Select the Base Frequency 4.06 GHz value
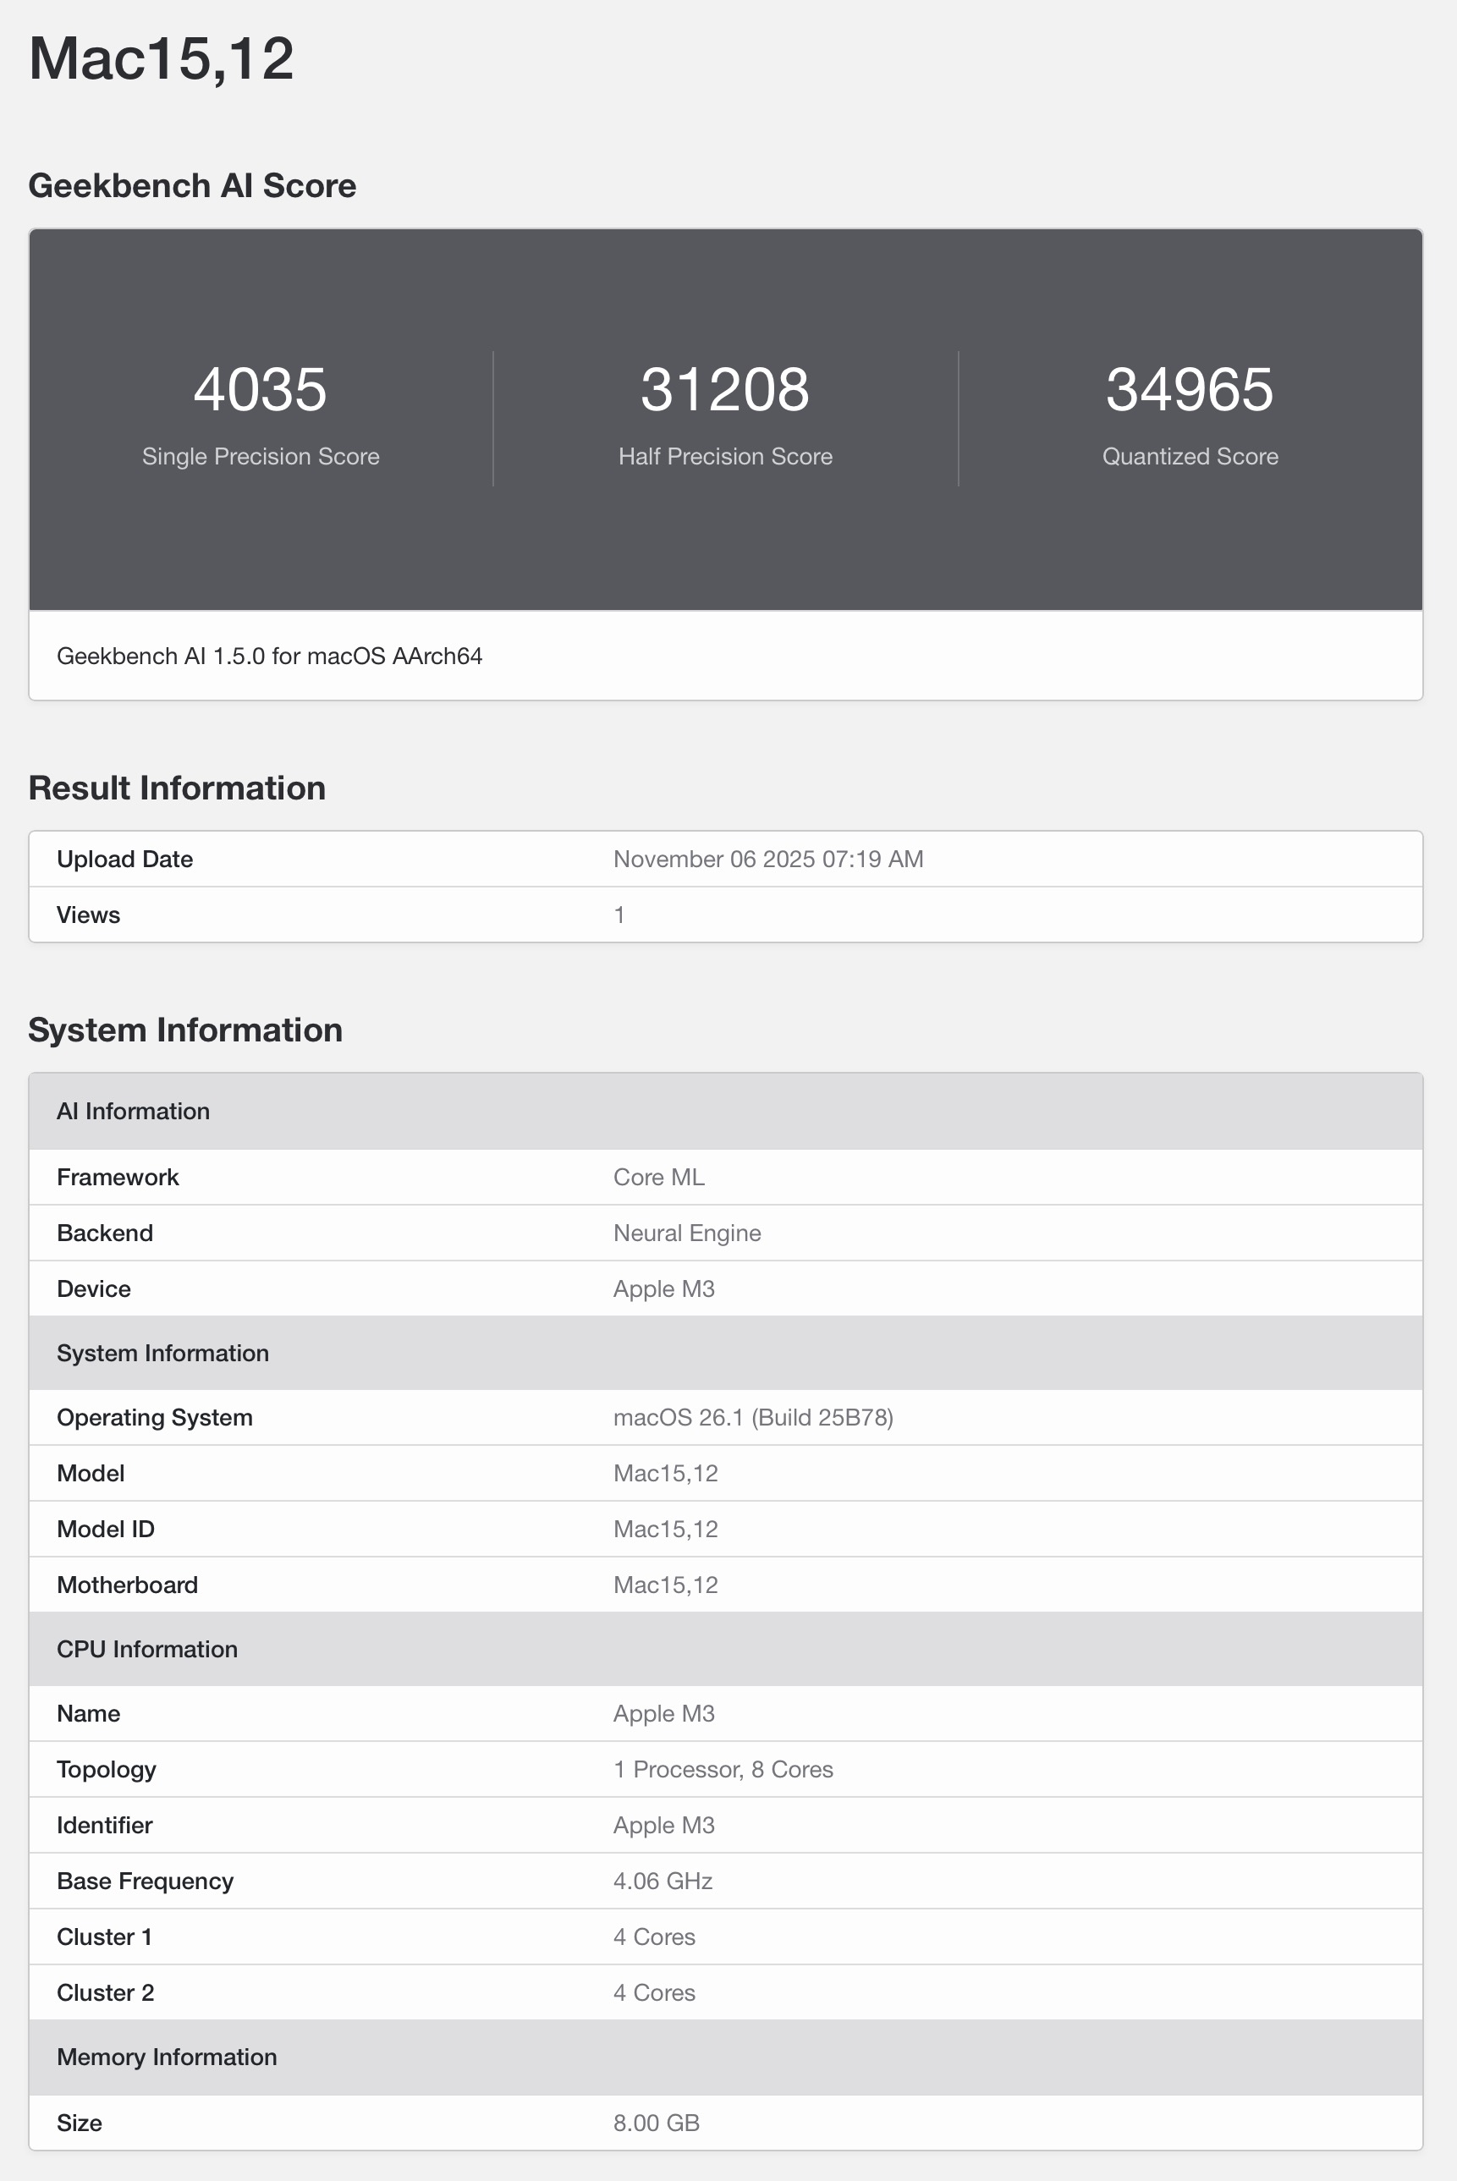The width and height of the screenshot is (1457, 2181). [x=663, y=1881]
